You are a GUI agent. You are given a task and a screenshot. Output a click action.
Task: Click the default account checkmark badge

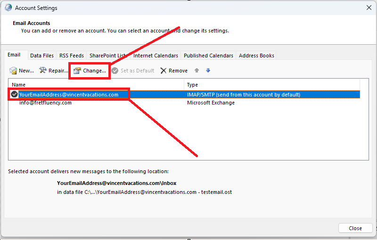click(x=14, y=94)
